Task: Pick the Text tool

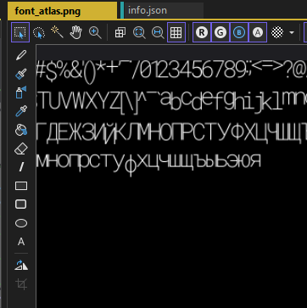Action: 21,242
